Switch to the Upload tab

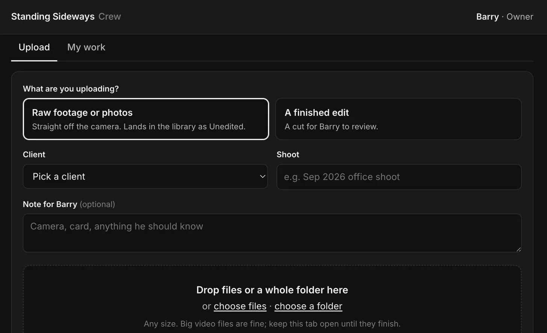[34, 47]
